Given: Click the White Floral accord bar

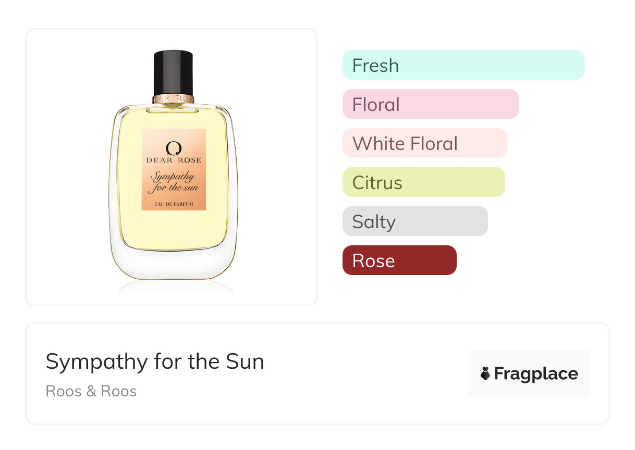Looking at the screenshot, I should tap(424, 143).
